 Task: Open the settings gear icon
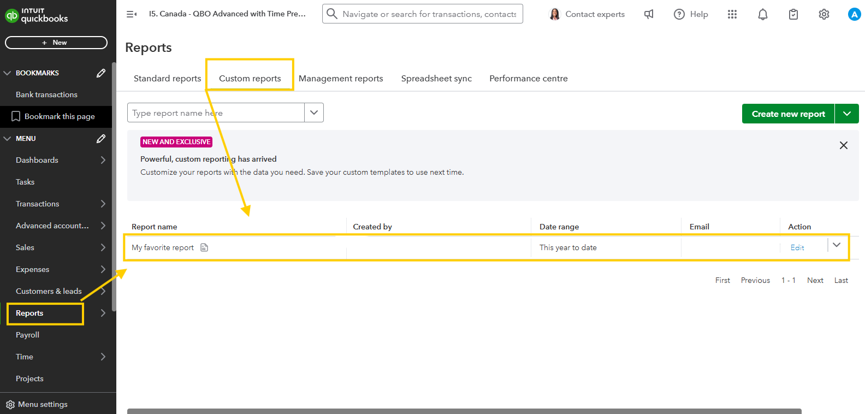pos(824,15)
